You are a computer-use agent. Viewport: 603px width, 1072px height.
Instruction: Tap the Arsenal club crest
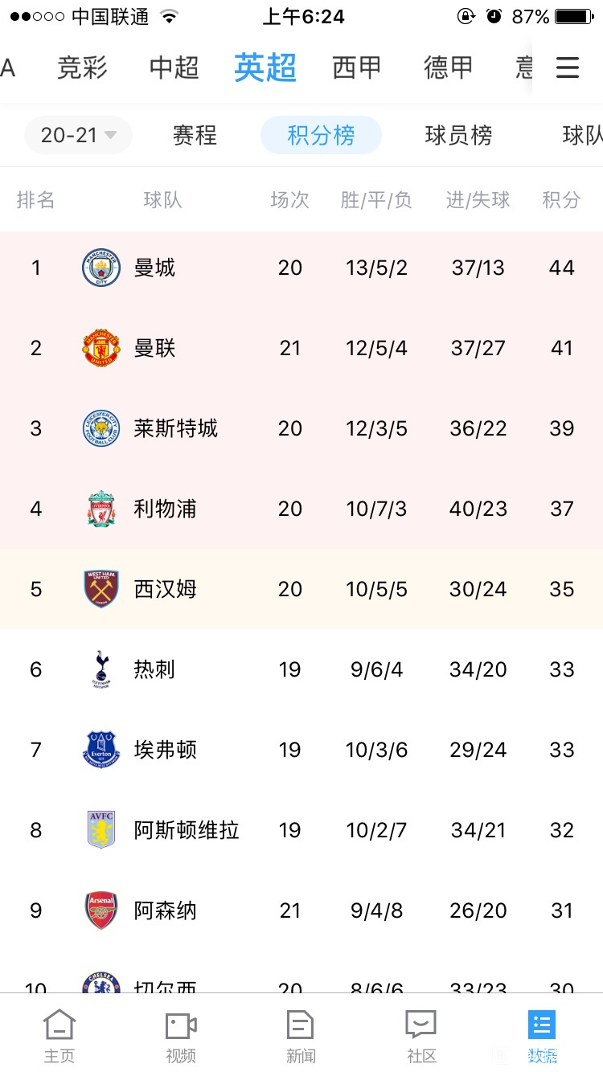(x=101, y=910)
